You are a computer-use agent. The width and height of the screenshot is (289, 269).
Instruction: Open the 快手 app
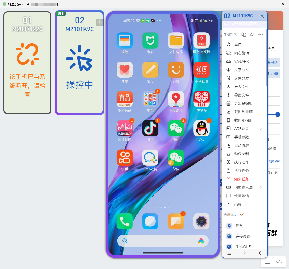(x=125, y=158)
